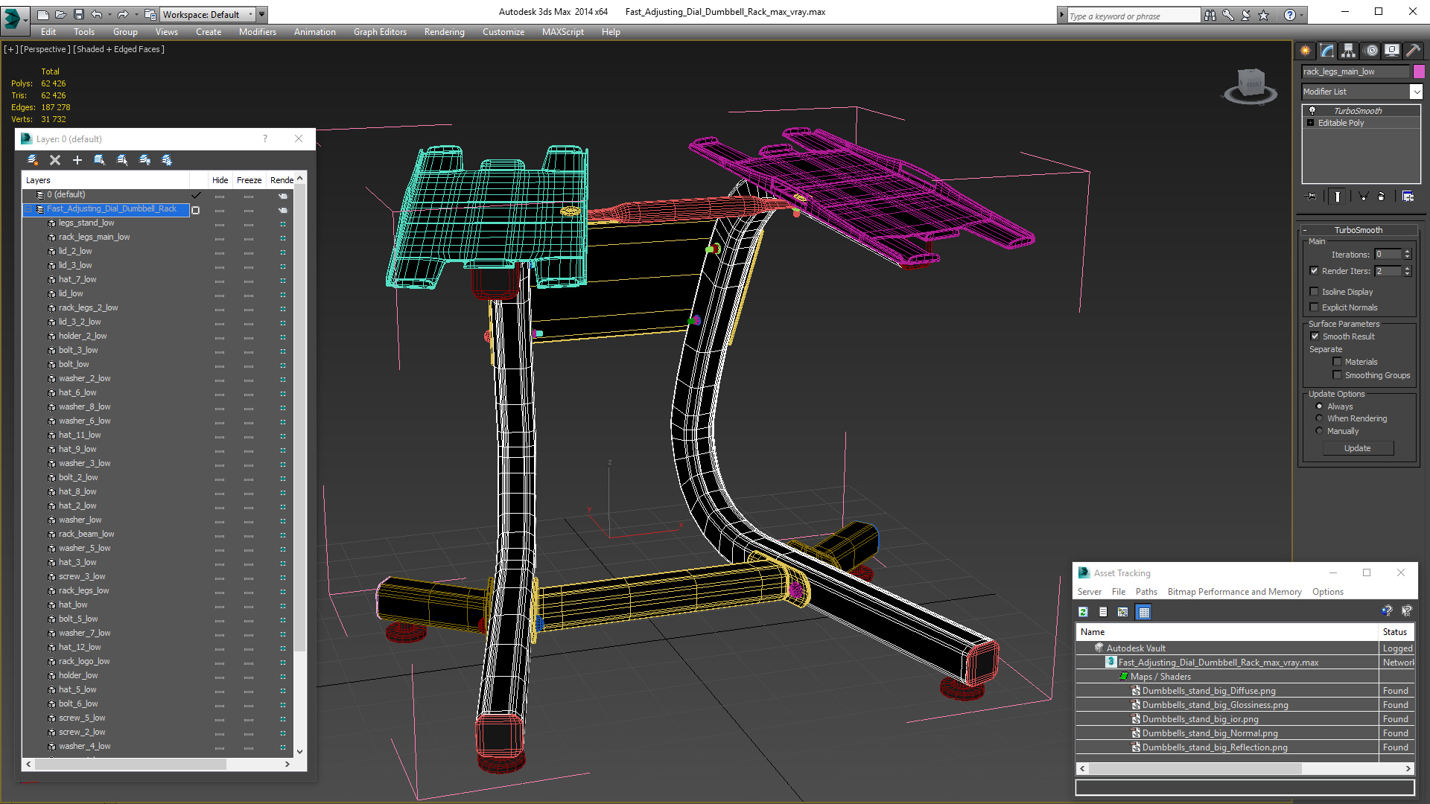Open the Modifiers menu

(x=257, y=32)
